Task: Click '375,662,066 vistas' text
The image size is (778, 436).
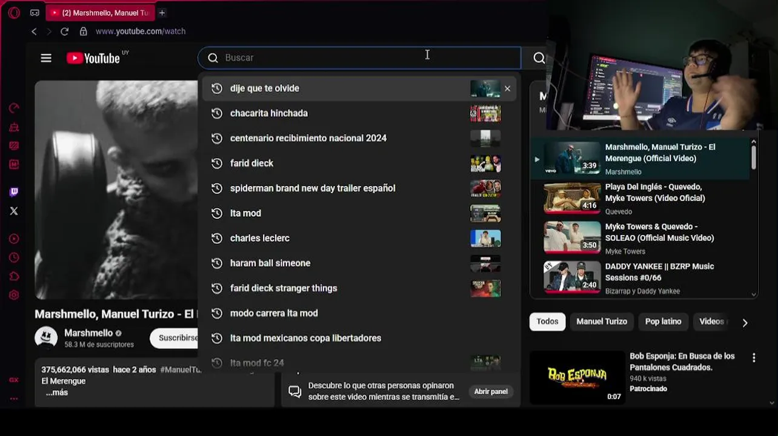Action: pos(75,369)
